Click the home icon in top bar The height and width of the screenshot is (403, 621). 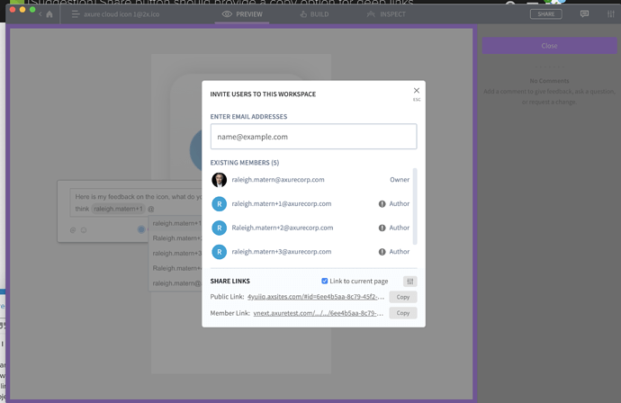tap(49, 14)
